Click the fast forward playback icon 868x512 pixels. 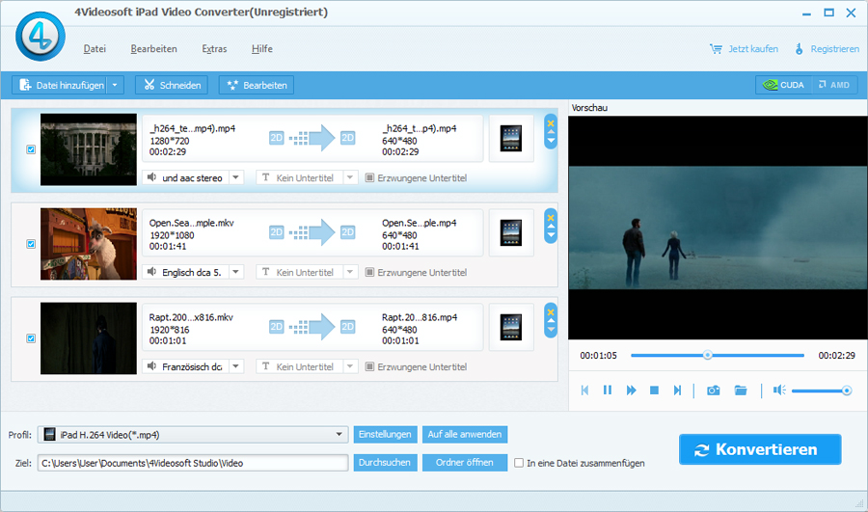click(631, 391)
